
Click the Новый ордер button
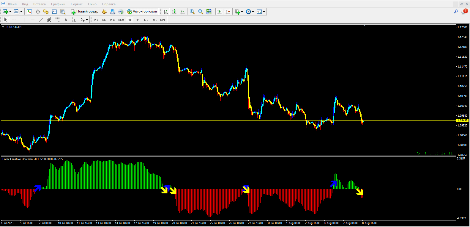[x=84, y=12]
